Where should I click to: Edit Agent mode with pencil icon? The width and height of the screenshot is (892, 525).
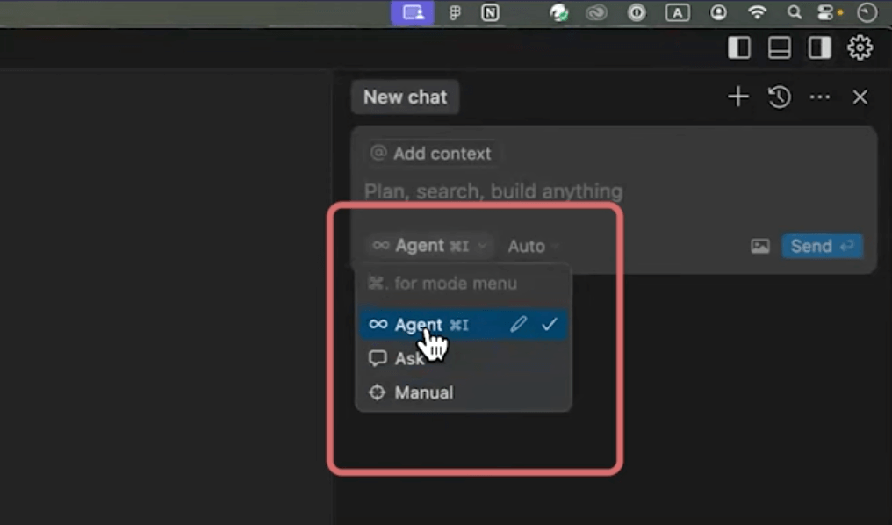(x=519, y=325)
